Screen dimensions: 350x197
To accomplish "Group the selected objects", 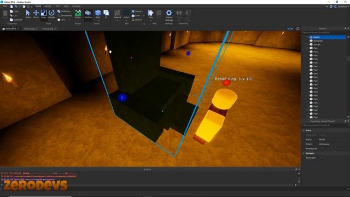I will (x=137, y=11).
